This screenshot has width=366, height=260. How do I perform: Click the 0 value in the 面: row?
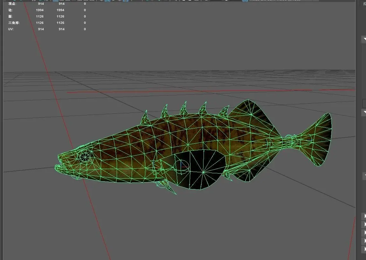click(85, 16)
